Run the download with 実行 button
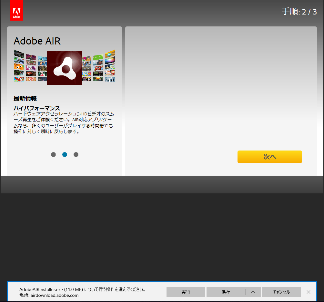Screen dimensions: 324x302 pyautogui.click(x=186, y=292)
